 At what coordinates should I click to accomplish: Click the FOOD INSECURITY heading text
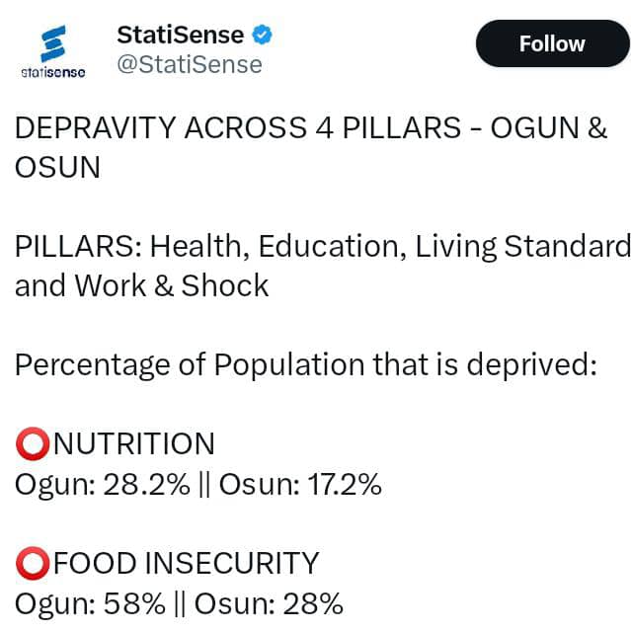click(186, 563)
